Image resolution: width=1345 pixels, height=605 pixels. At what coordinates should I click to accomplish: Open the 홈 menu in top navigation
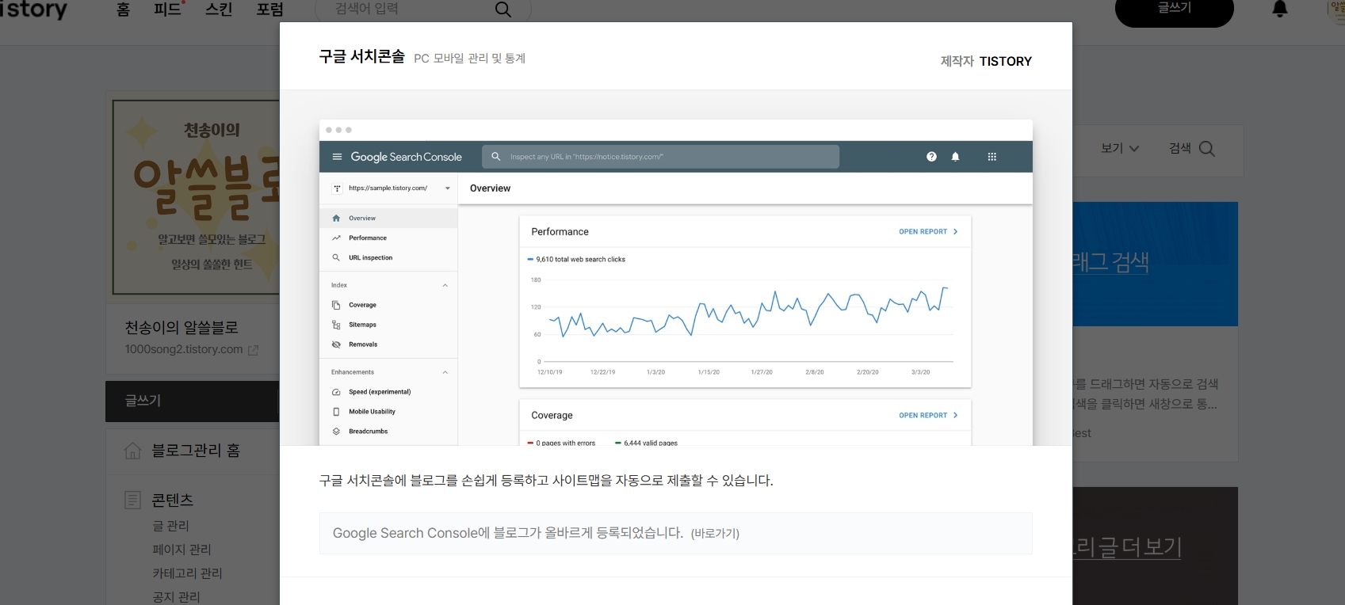(123, 10)
